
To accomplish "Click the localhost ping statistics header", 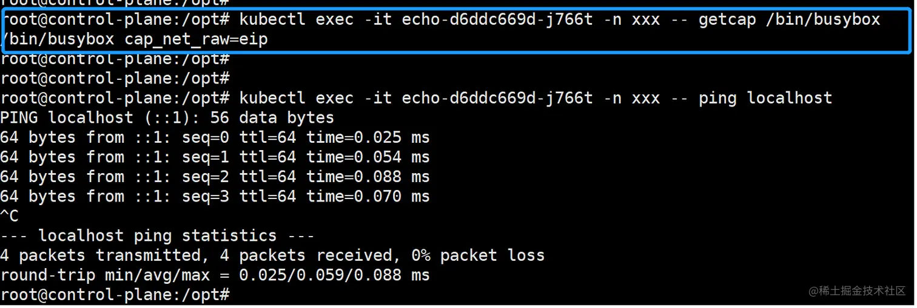I will click(x=157, y=236).
